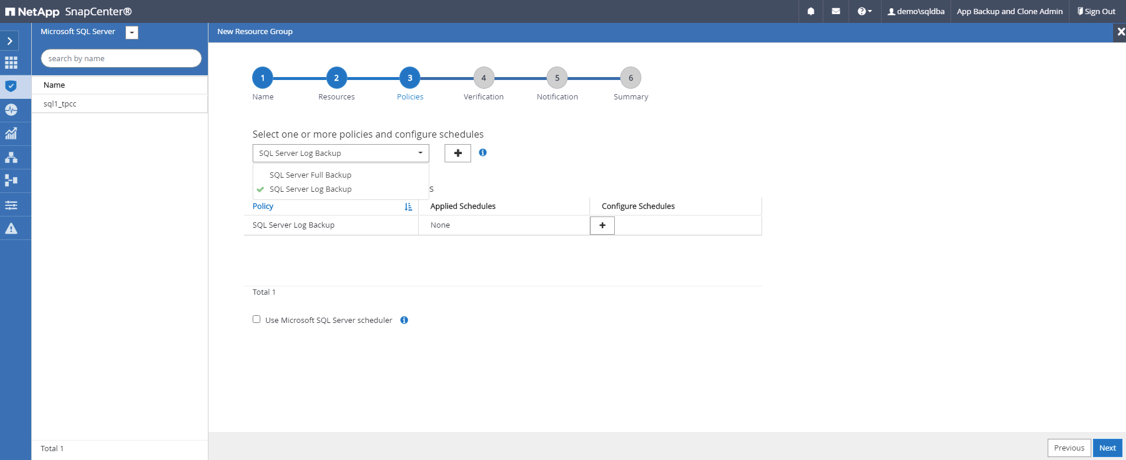The image size is (1126, 460).
Task: Click the Previous button
Action: [x=1069, y=448]
